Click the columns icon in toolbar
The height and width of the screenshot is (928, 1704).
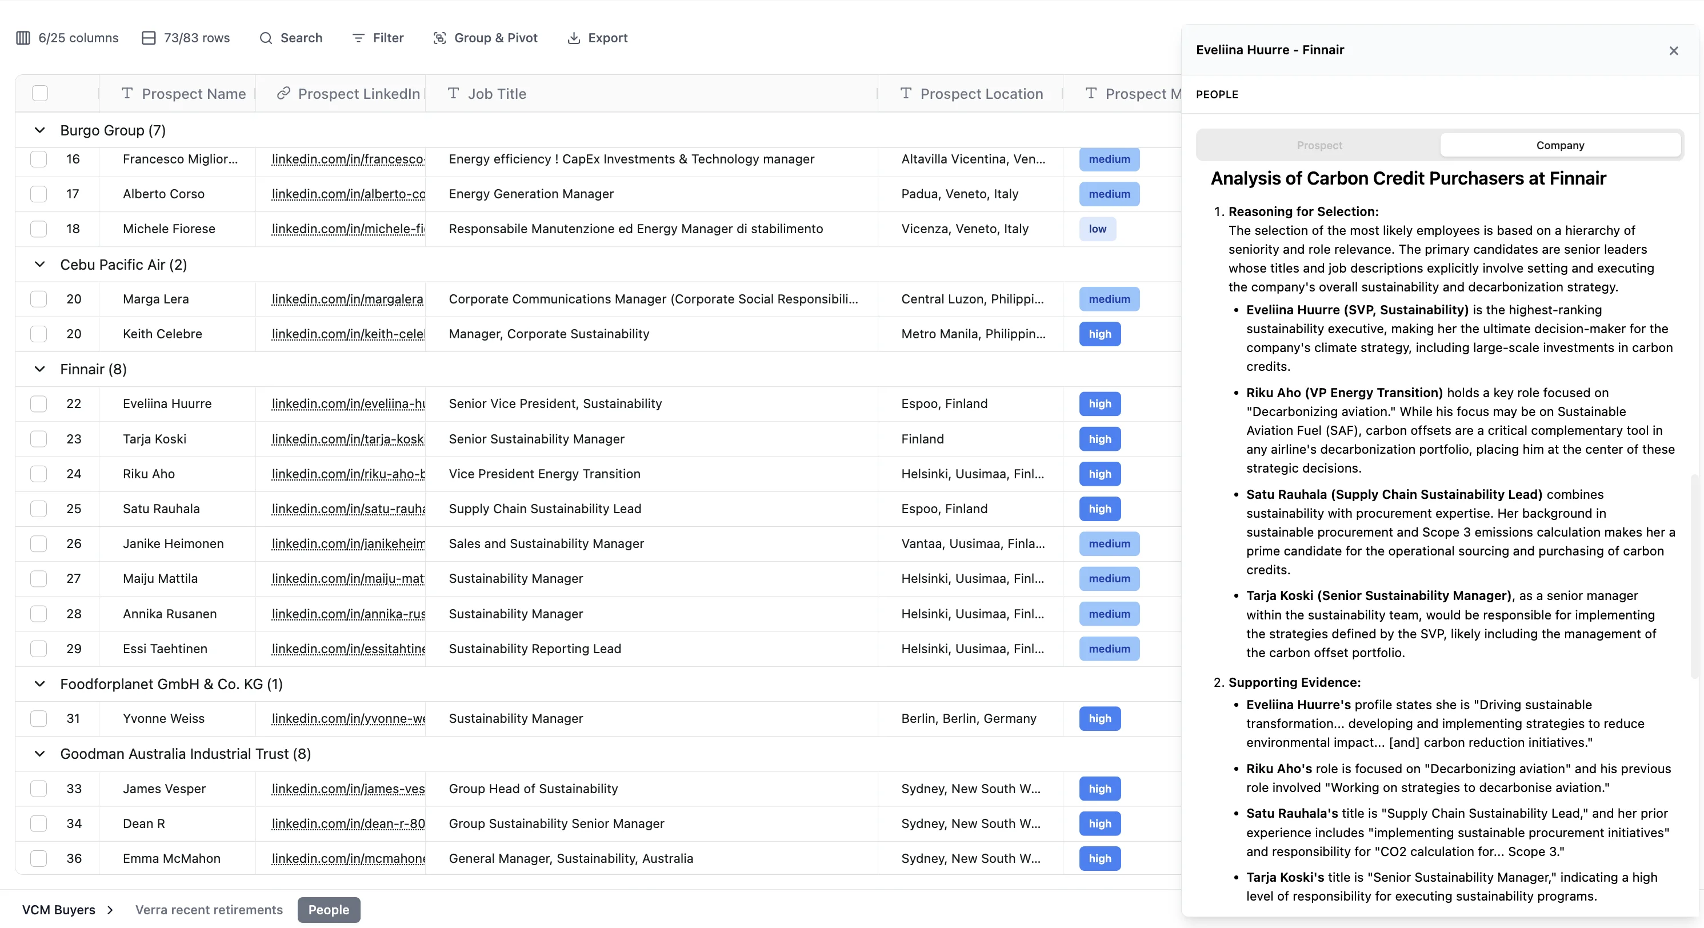tap(23, 38)
